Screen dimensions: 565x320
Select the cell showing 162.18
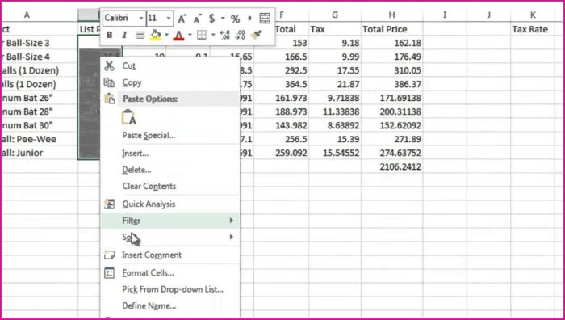pos(391,44)
